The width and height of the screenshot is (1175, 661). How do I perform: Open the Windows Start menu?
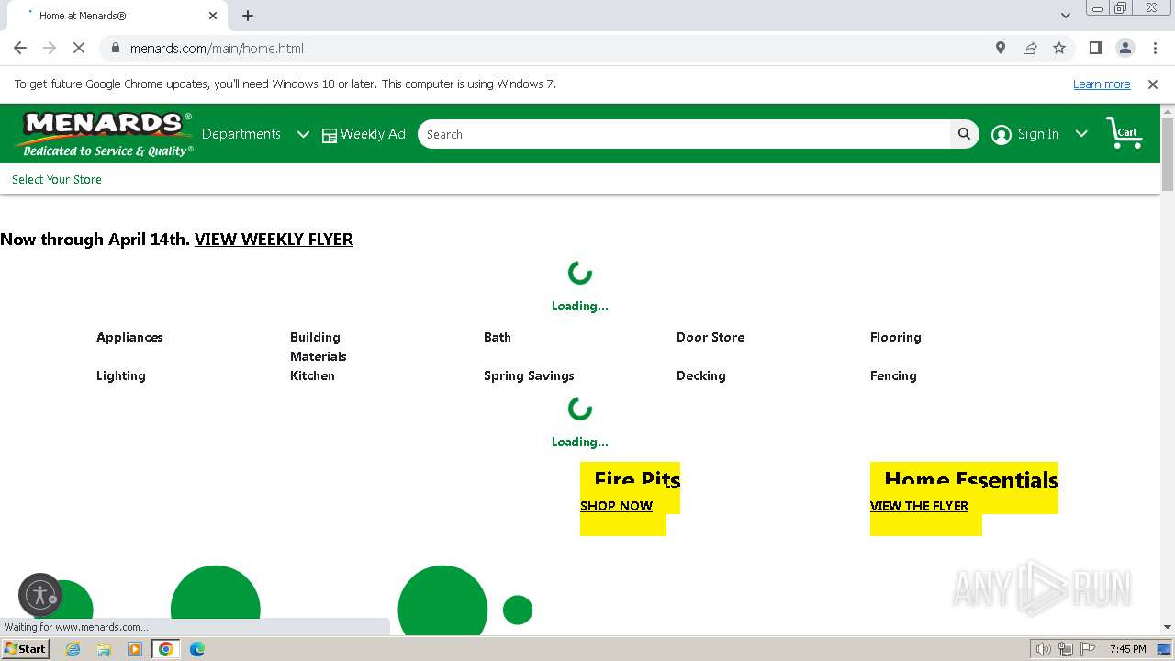pos(26,649)
